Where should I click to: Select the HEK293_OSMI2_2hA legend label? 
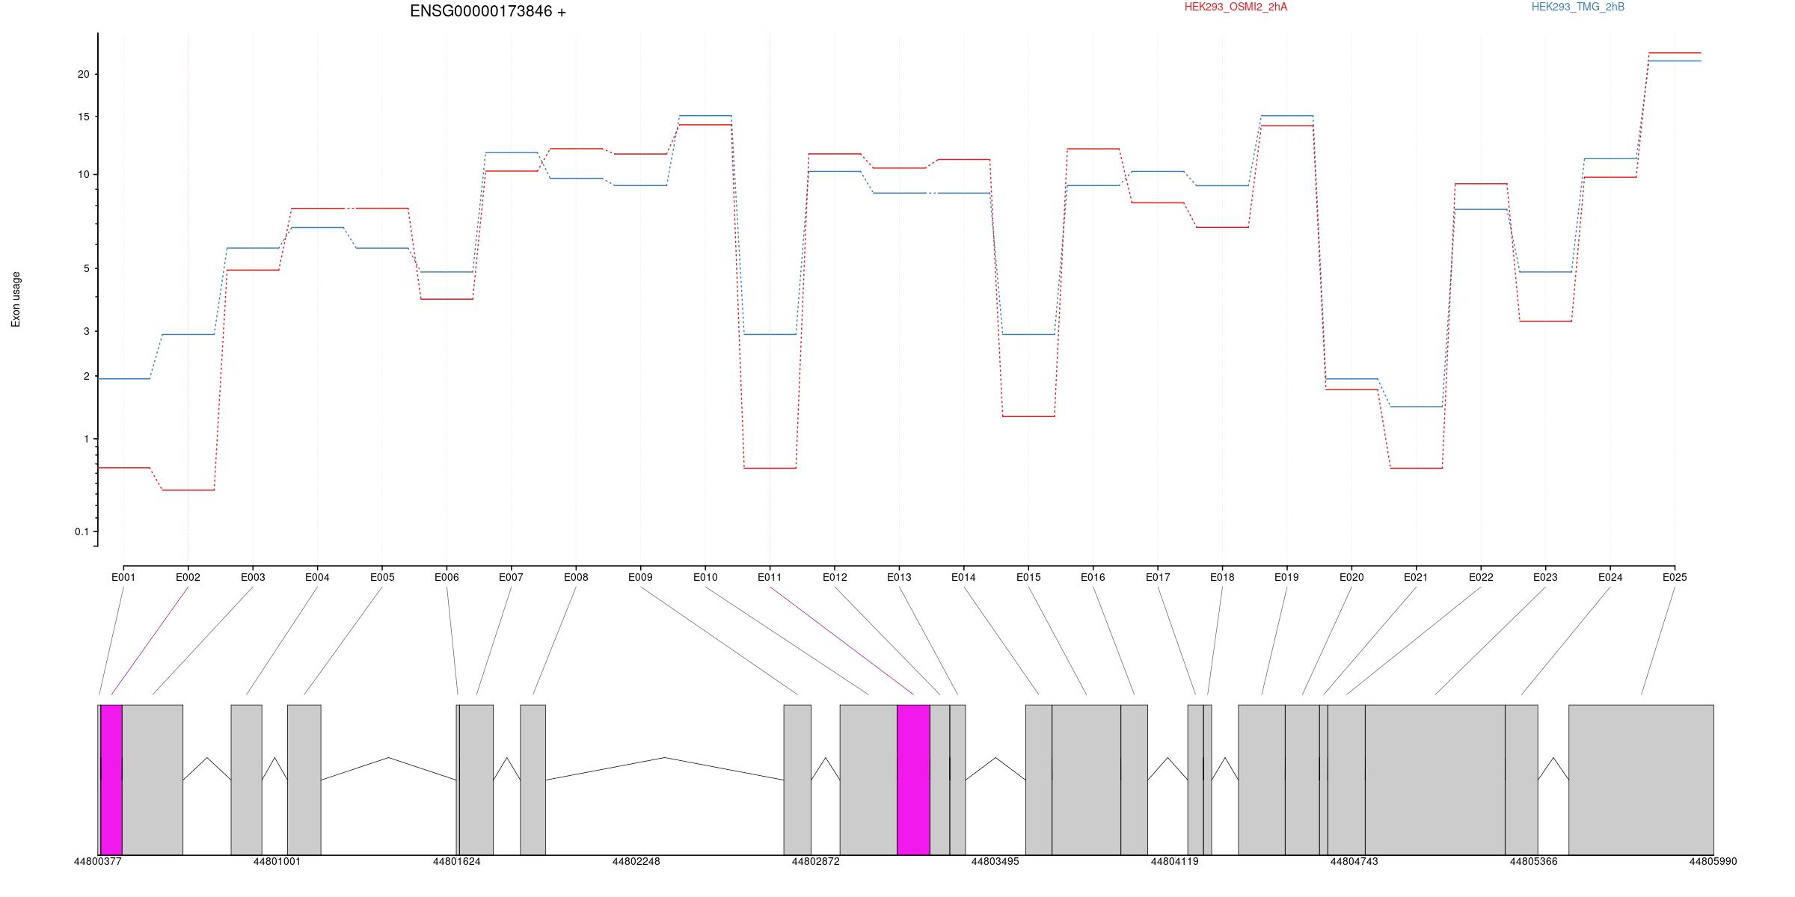tap(1236, 7)
